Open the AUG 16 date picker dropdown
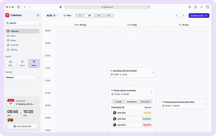The image size is (216, 136). pyautogui.click(x=52, y=16)
